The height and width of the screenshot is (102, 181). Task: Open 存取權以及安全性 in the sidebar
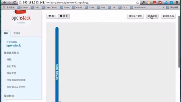click(x=16, y=87)
